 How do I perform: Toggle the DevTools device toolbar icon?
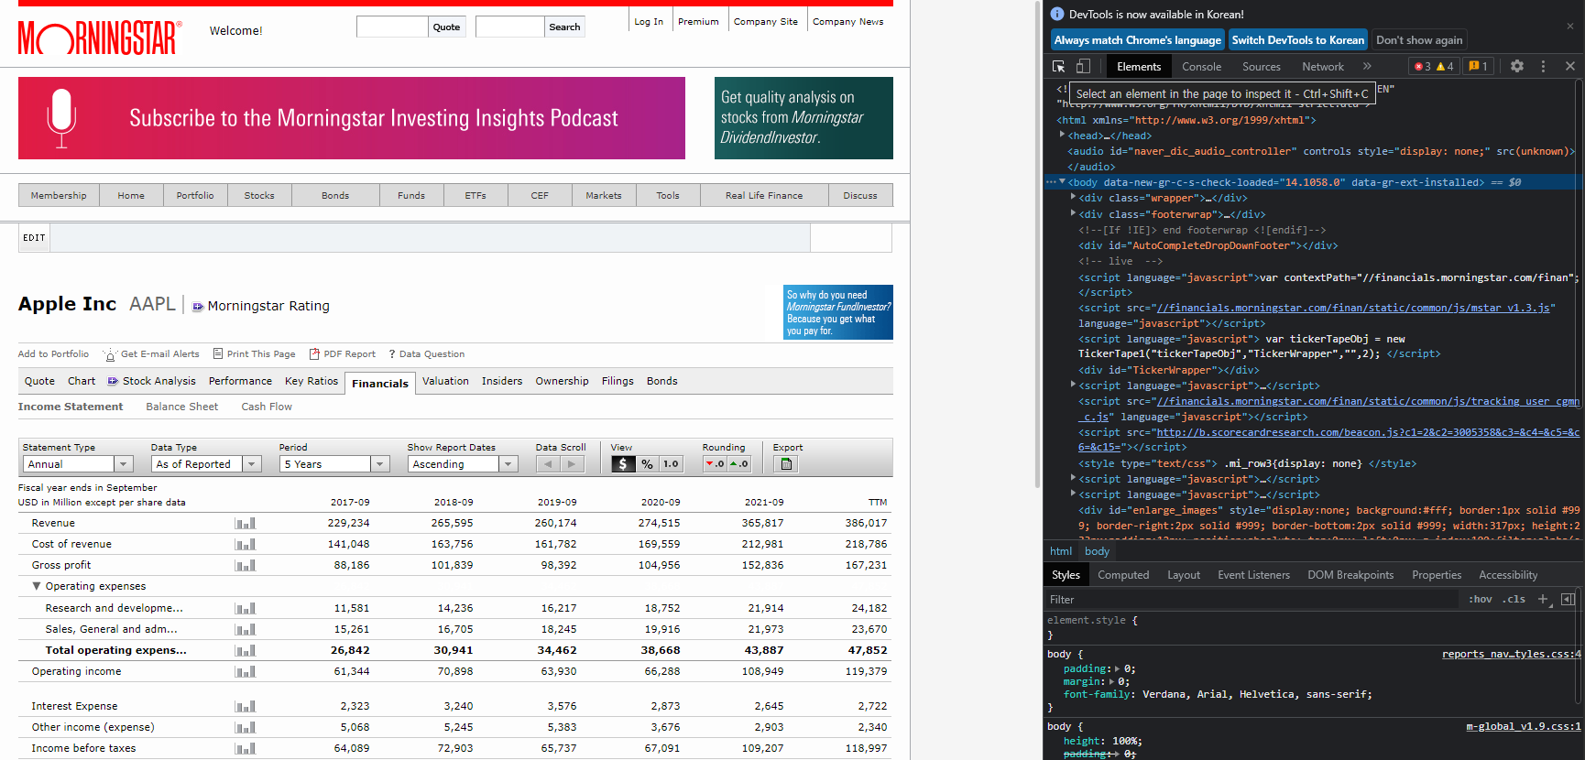(1083, 66)
